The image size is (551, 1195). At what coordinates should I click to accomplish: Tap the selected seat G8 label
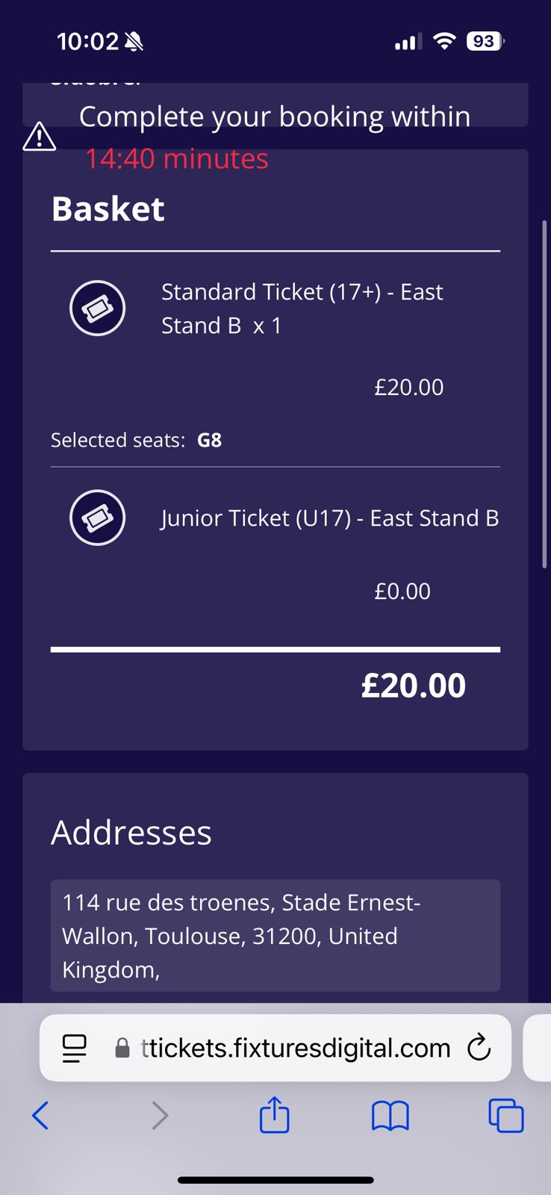coord(209,440)
